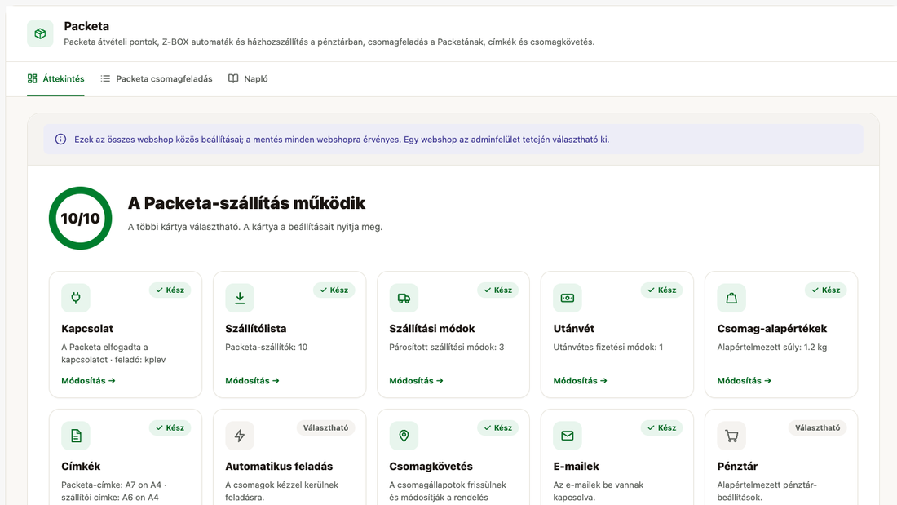This screenshot has width=897, height=505.
Task: Click the list icon beside Packeta csomagfeladás
Action: click(x=105, y=78)
